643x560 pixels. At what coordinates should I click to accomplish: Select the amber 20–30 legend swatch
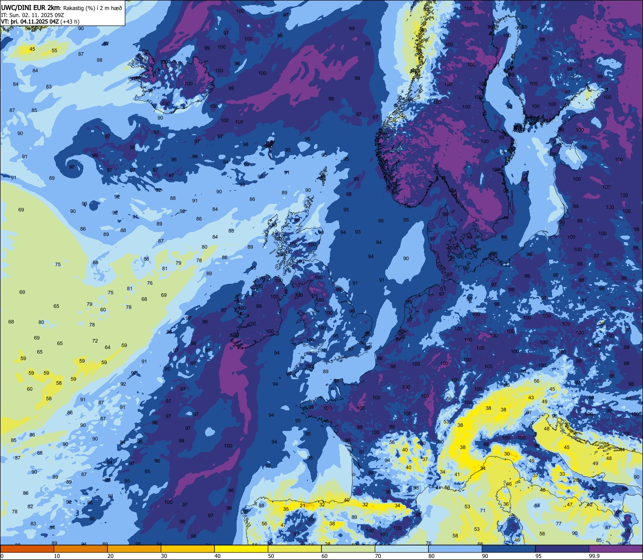tap(134, 548)
